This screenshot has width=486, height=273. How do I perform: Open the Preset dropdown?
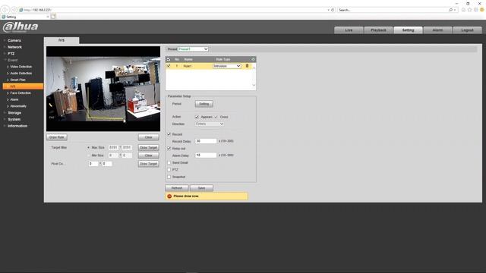tap(193, 49)
